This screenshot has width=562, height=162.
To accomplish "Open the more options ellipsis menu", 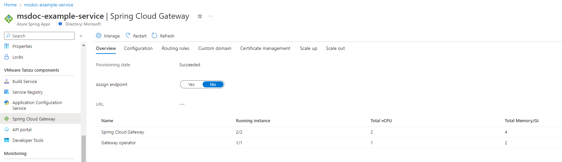I will (211, 16).
